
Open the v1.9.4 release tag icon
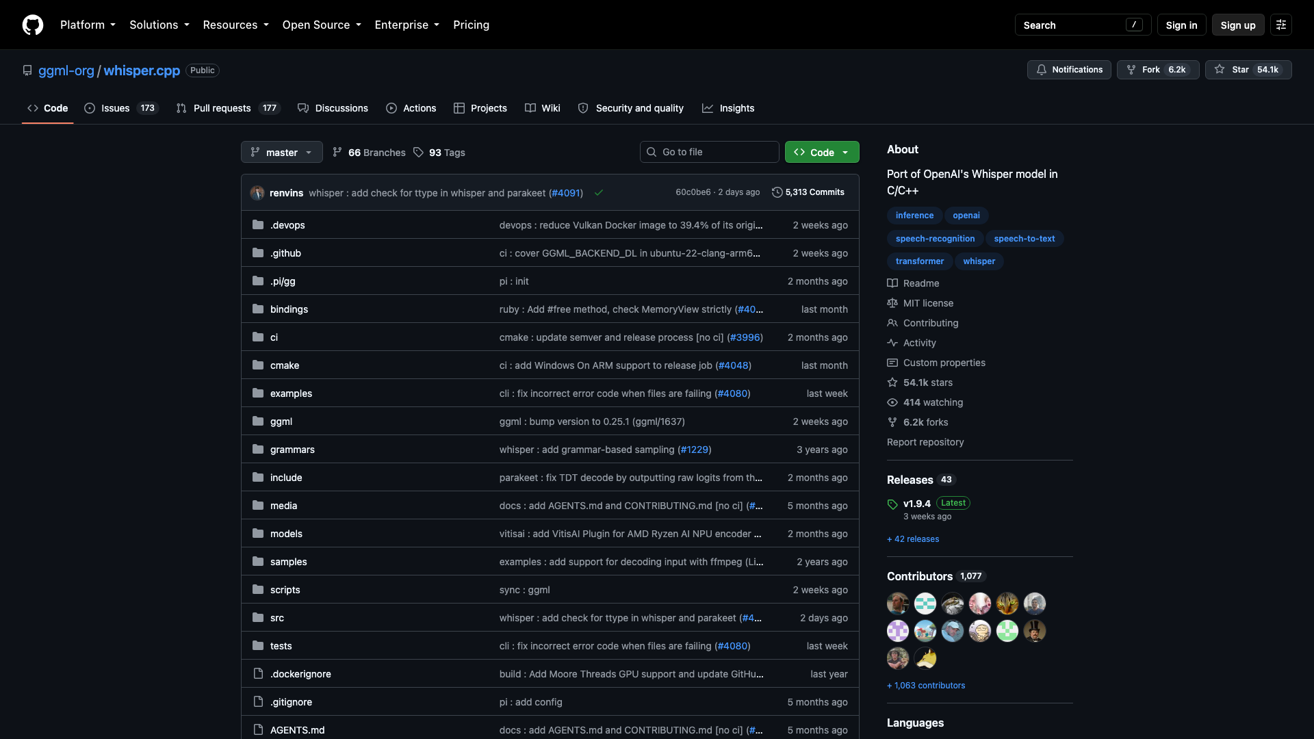pyautogui.click(x=892, y=504)
